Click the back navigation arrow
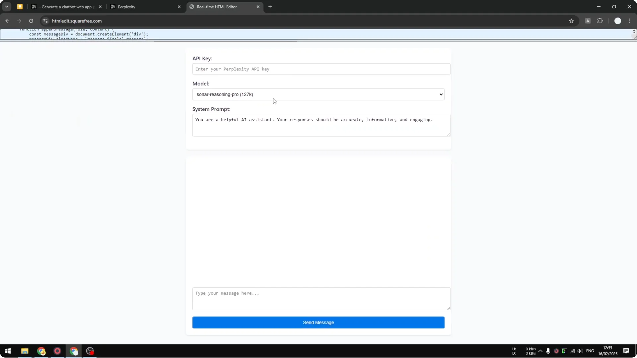The image size is (637, 358). coord(7,21)
